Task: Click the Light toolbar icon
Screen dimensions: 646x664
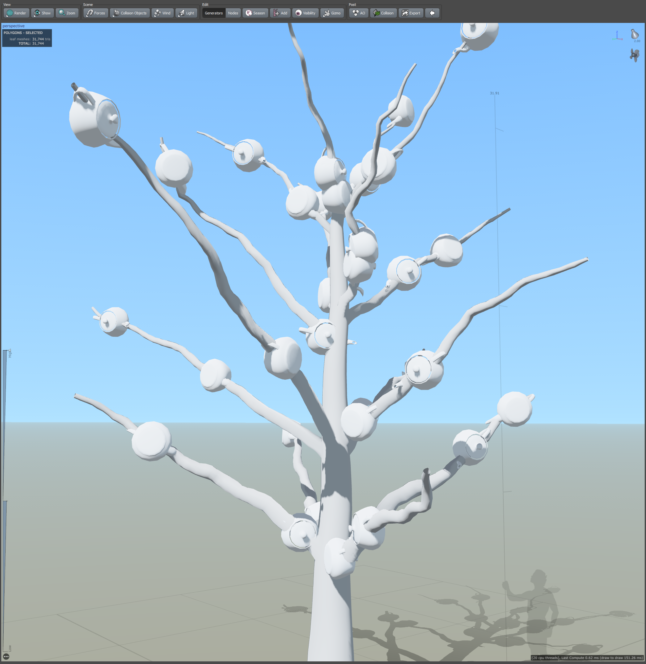Action: [x=186, y=13]
